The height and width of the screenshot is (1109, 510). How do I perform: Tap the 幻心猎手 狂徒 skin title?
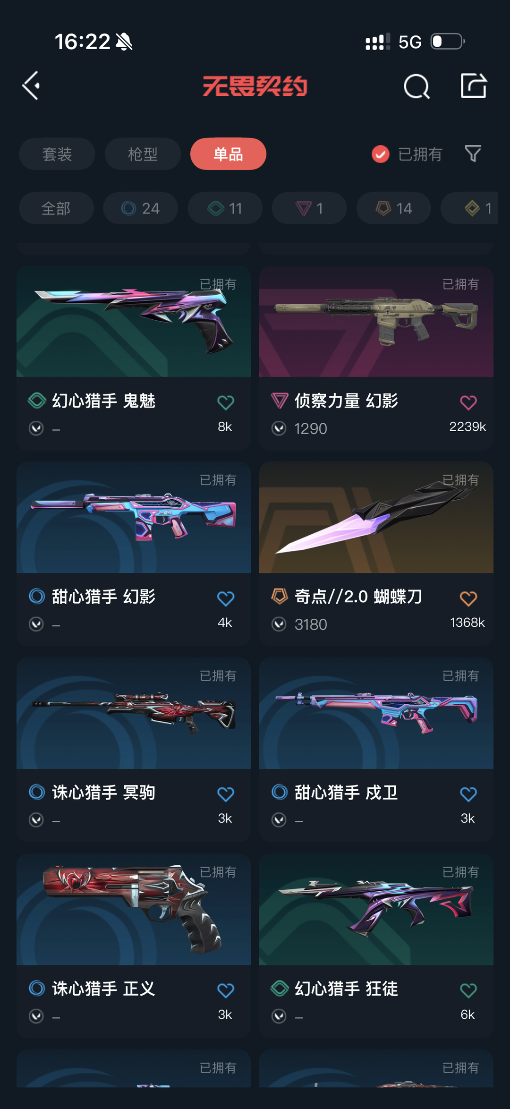(x=346, y=989)
